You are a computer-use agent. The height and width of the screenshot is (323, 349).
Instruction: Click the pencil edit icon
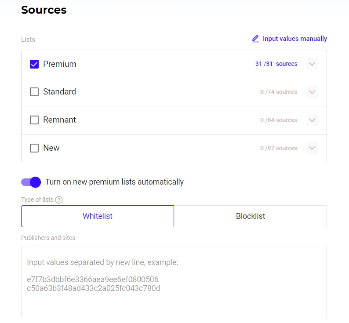tap(255, 39)
